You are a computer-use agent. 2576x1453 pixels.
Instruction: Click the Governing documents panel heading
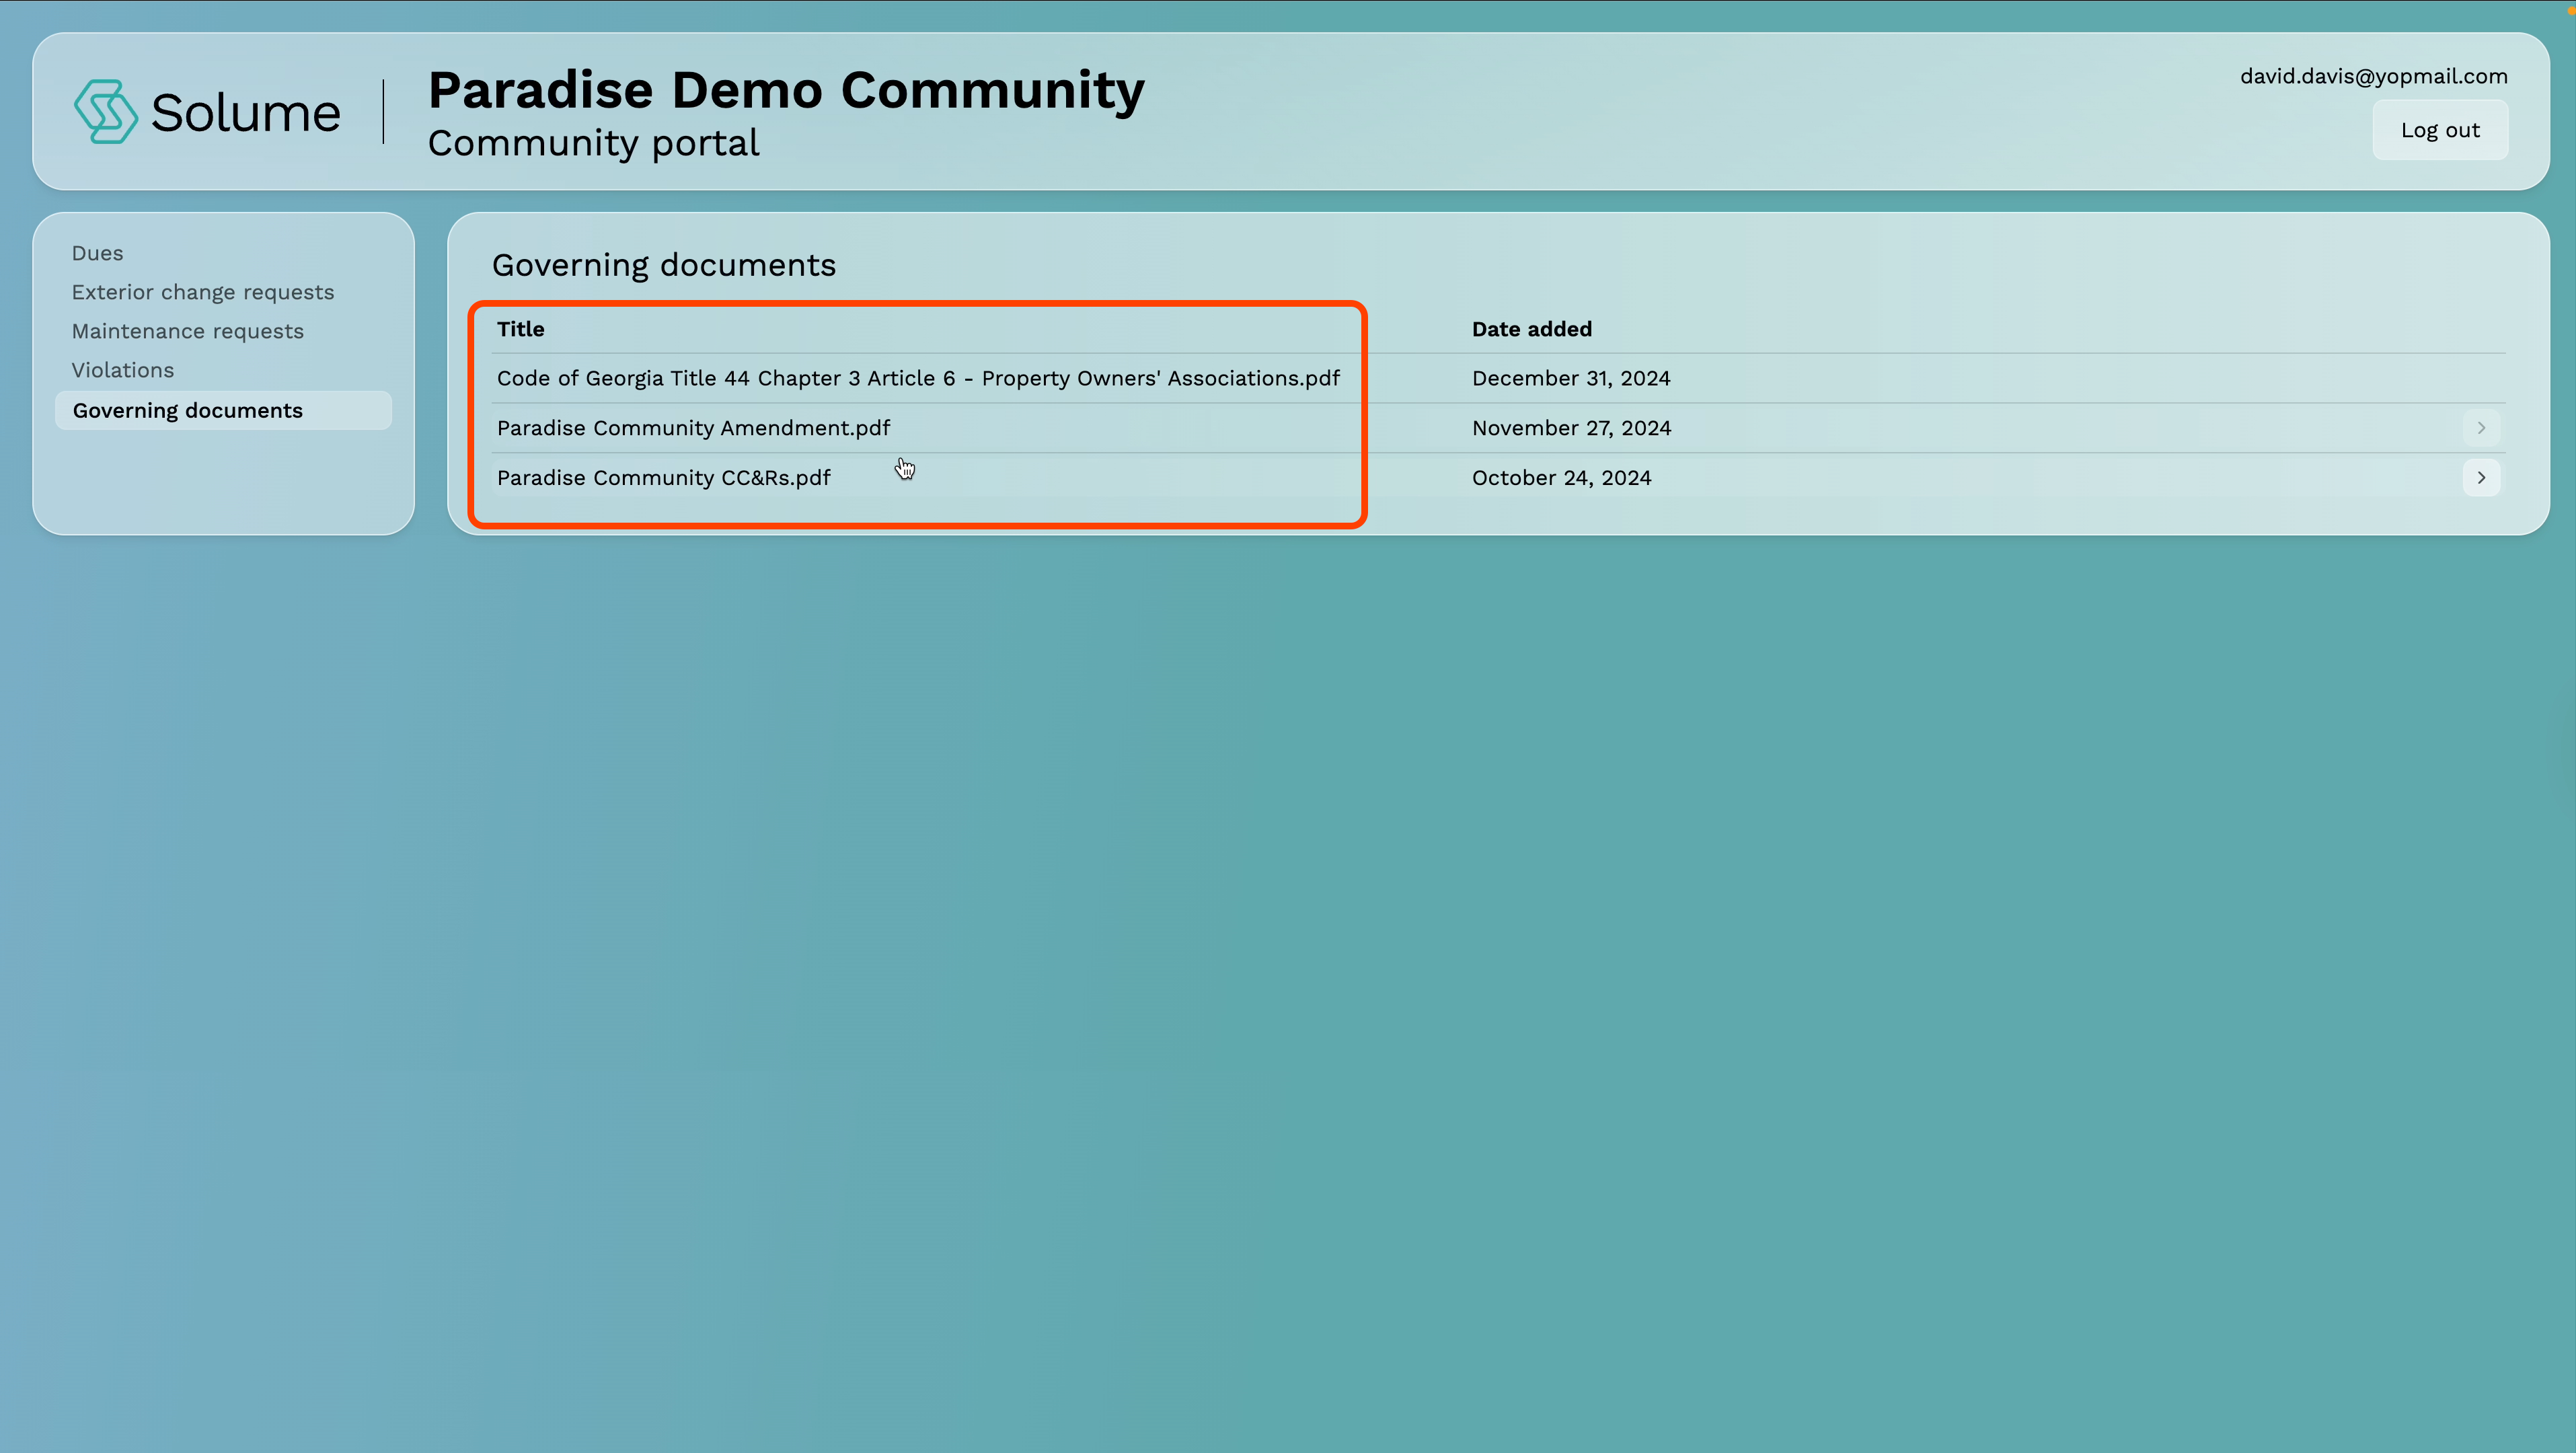coord(664,265)
